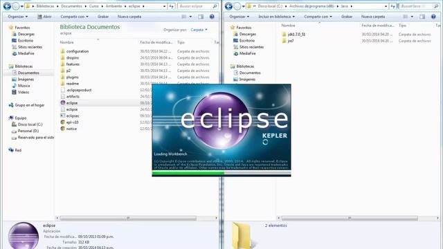The height and width of the screenshot is (249, 443).
Task: Select Descargas in right window favorites
Action: click(248, 34)
